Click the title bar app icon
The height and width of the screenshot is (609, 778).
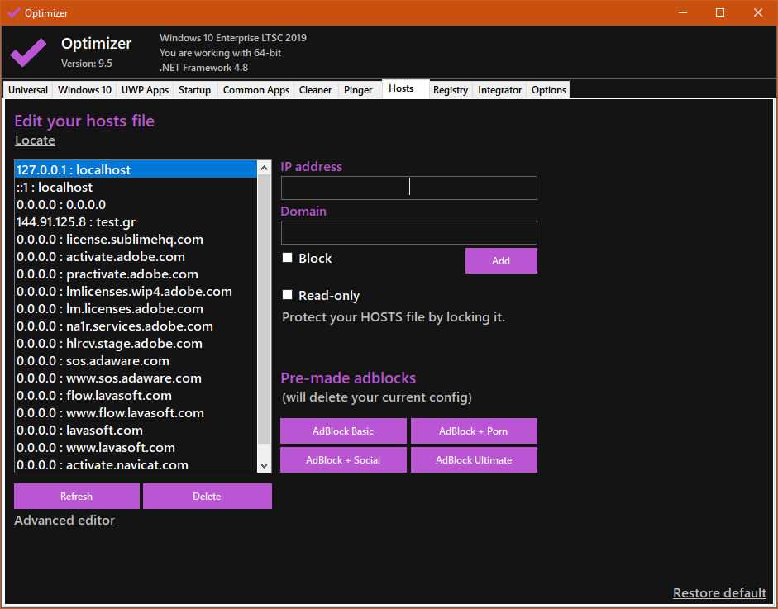13,13
